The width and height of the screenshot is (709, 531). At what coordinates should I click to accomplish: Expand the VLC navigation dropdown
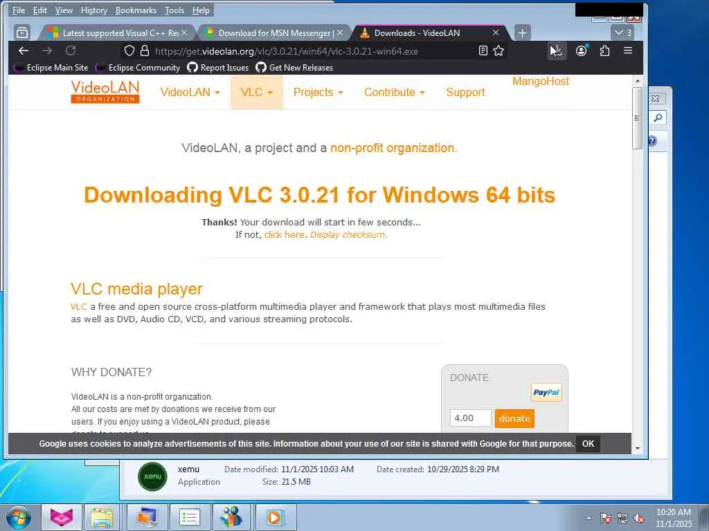[256, 92]
